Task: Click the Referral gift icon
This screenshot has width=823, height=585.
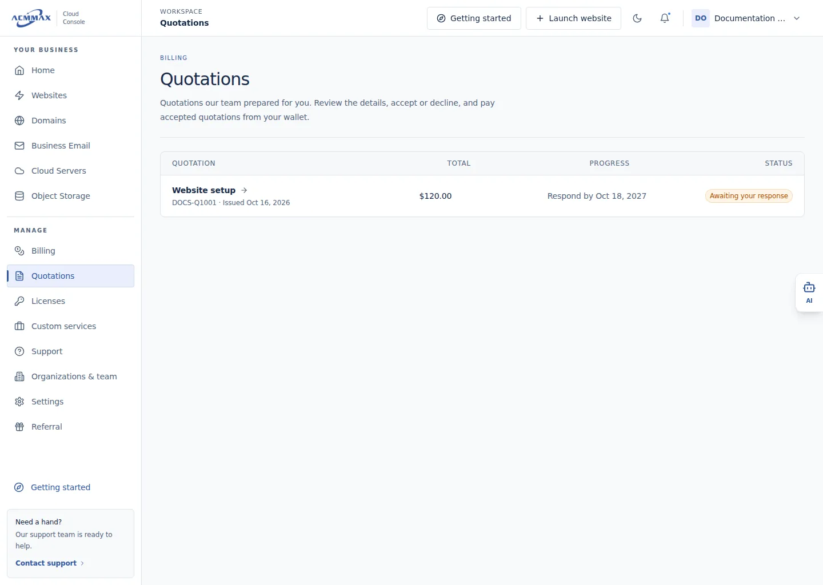Action: tap(19, 427)
